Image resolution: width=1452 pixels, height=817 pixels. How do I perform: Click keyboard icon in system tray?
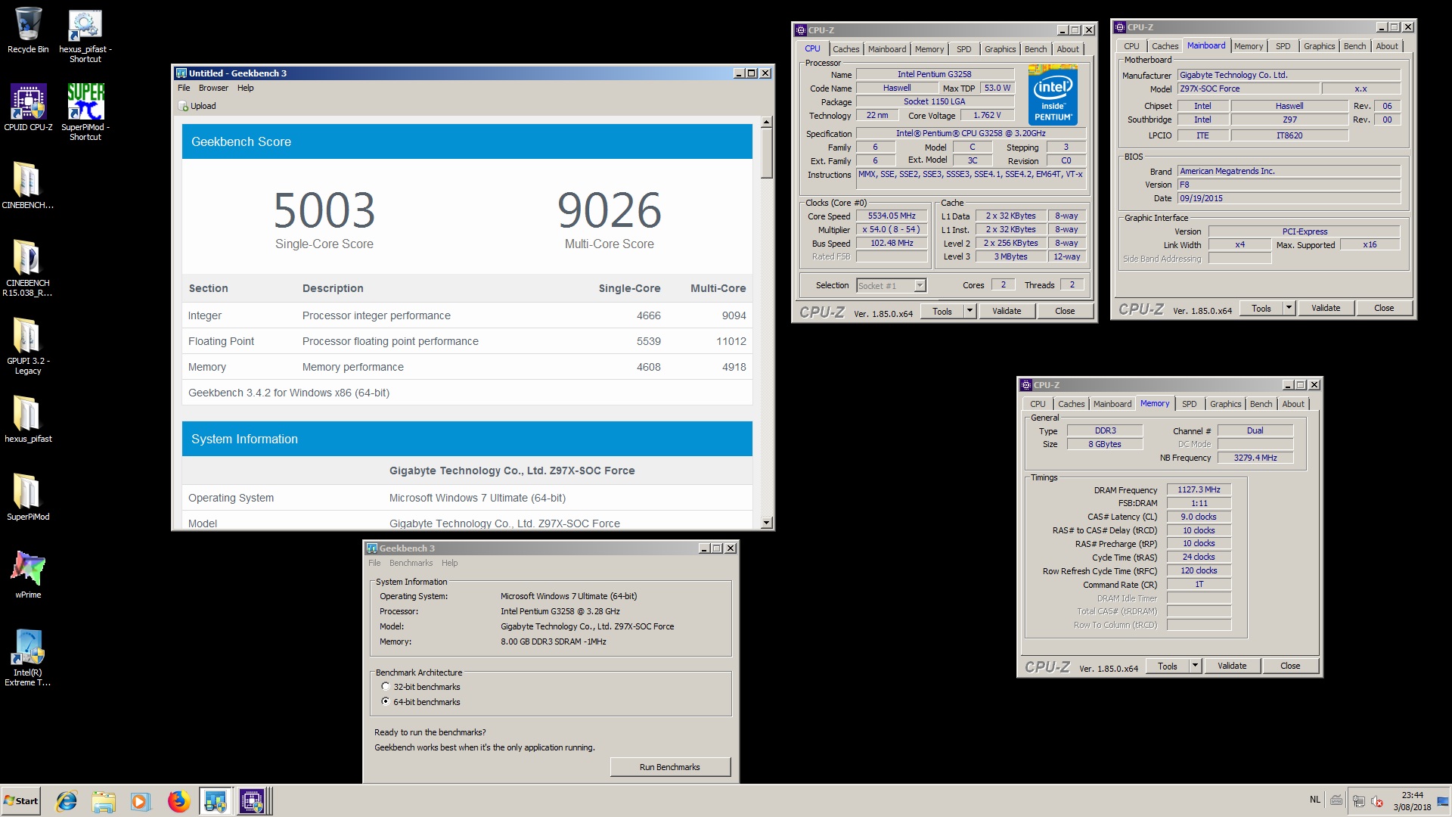1336,800
